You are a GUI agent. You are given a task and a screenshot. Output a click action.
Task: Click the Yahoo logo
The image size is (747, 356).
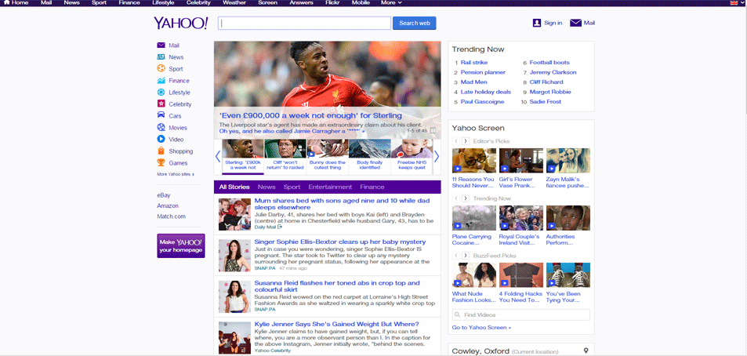(x=181, y=23)
